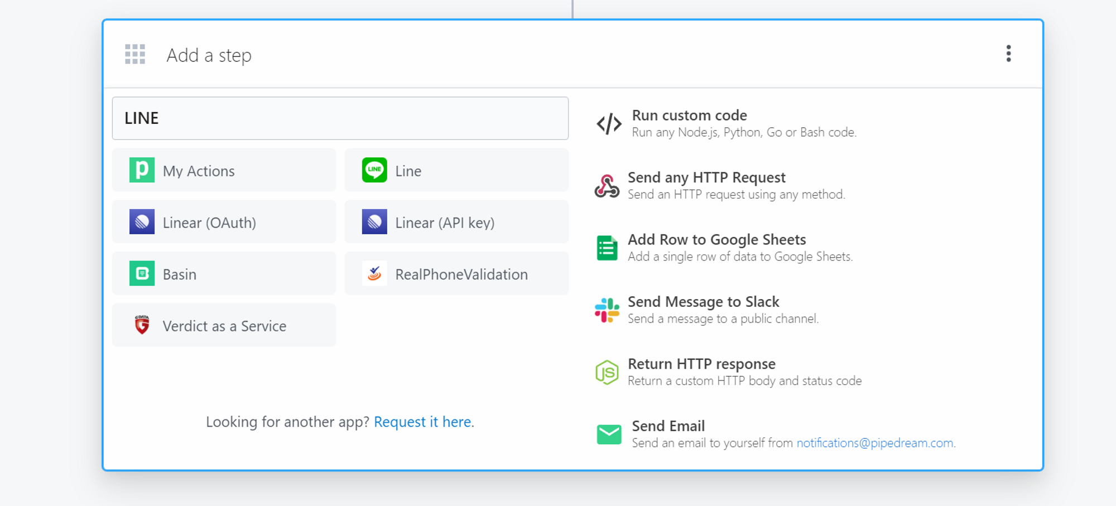
Task: Click the green envelope Send Email icon
Action: point(609,434)
